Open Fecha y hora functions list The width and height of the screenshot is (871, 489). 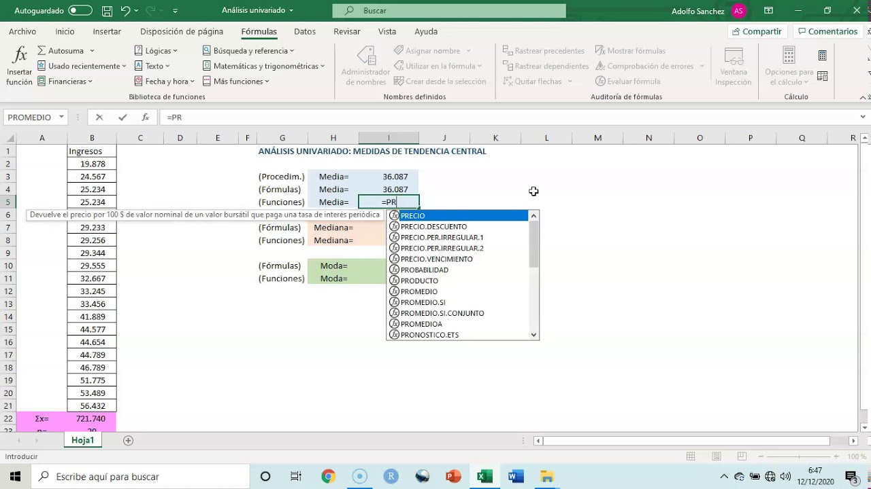[x=164, y=81]
